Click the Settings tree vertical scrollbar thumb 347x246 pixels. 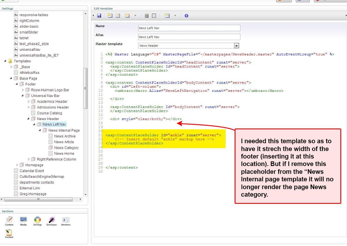point(85,88)
